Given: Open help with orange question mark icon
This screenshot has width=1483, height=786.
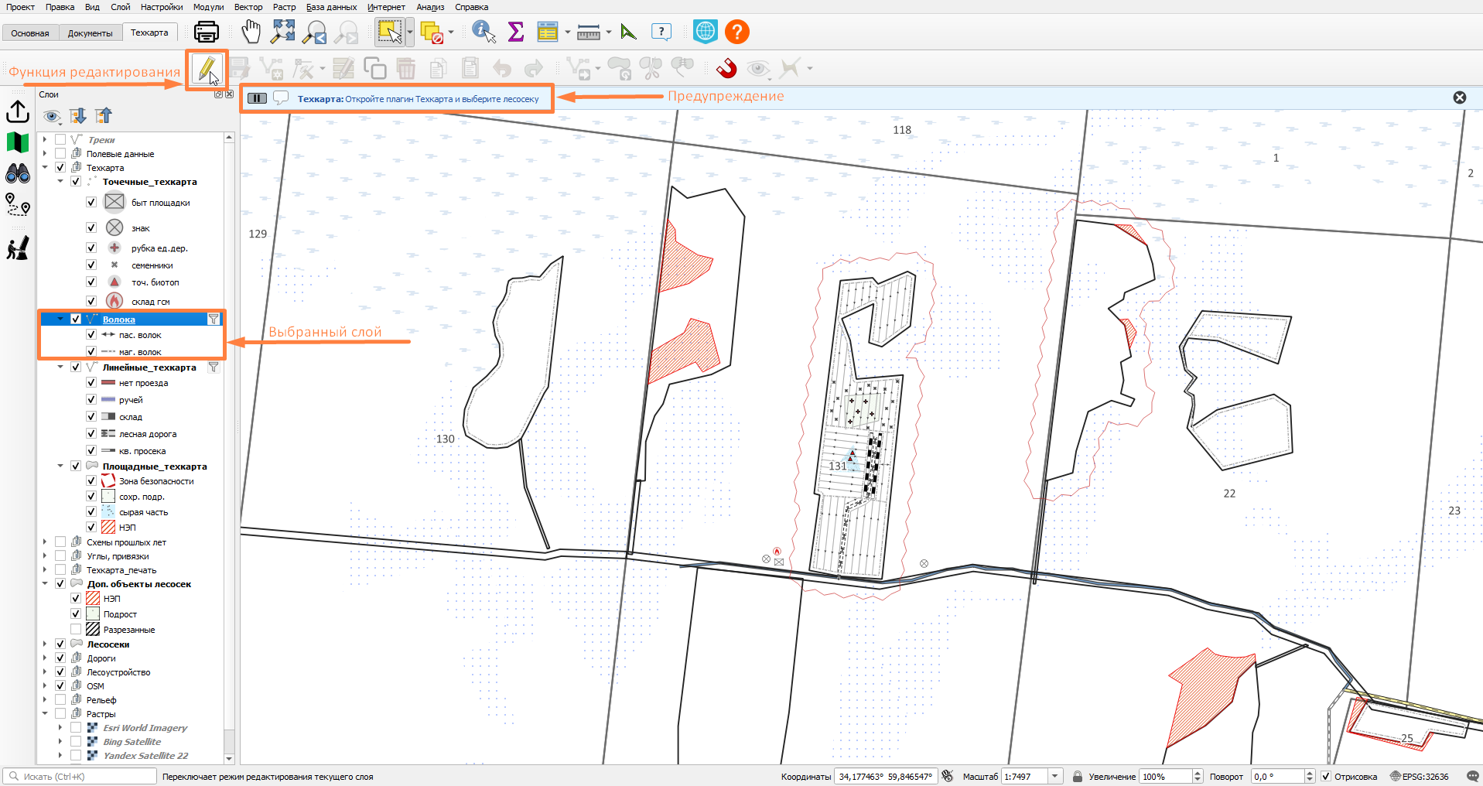Looking at the screenshot, I should pyautogui.click(x=737, y=32).
